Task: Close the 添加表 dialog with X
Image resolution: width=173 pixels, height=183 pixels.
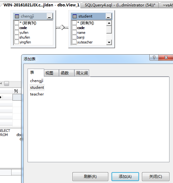Action: (x=166, y=57)
